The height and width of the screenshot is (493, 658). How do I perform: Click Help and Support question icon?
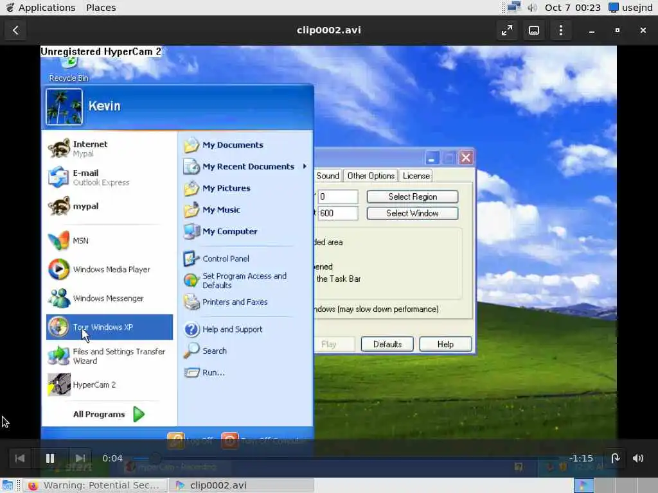coord(191,329)
